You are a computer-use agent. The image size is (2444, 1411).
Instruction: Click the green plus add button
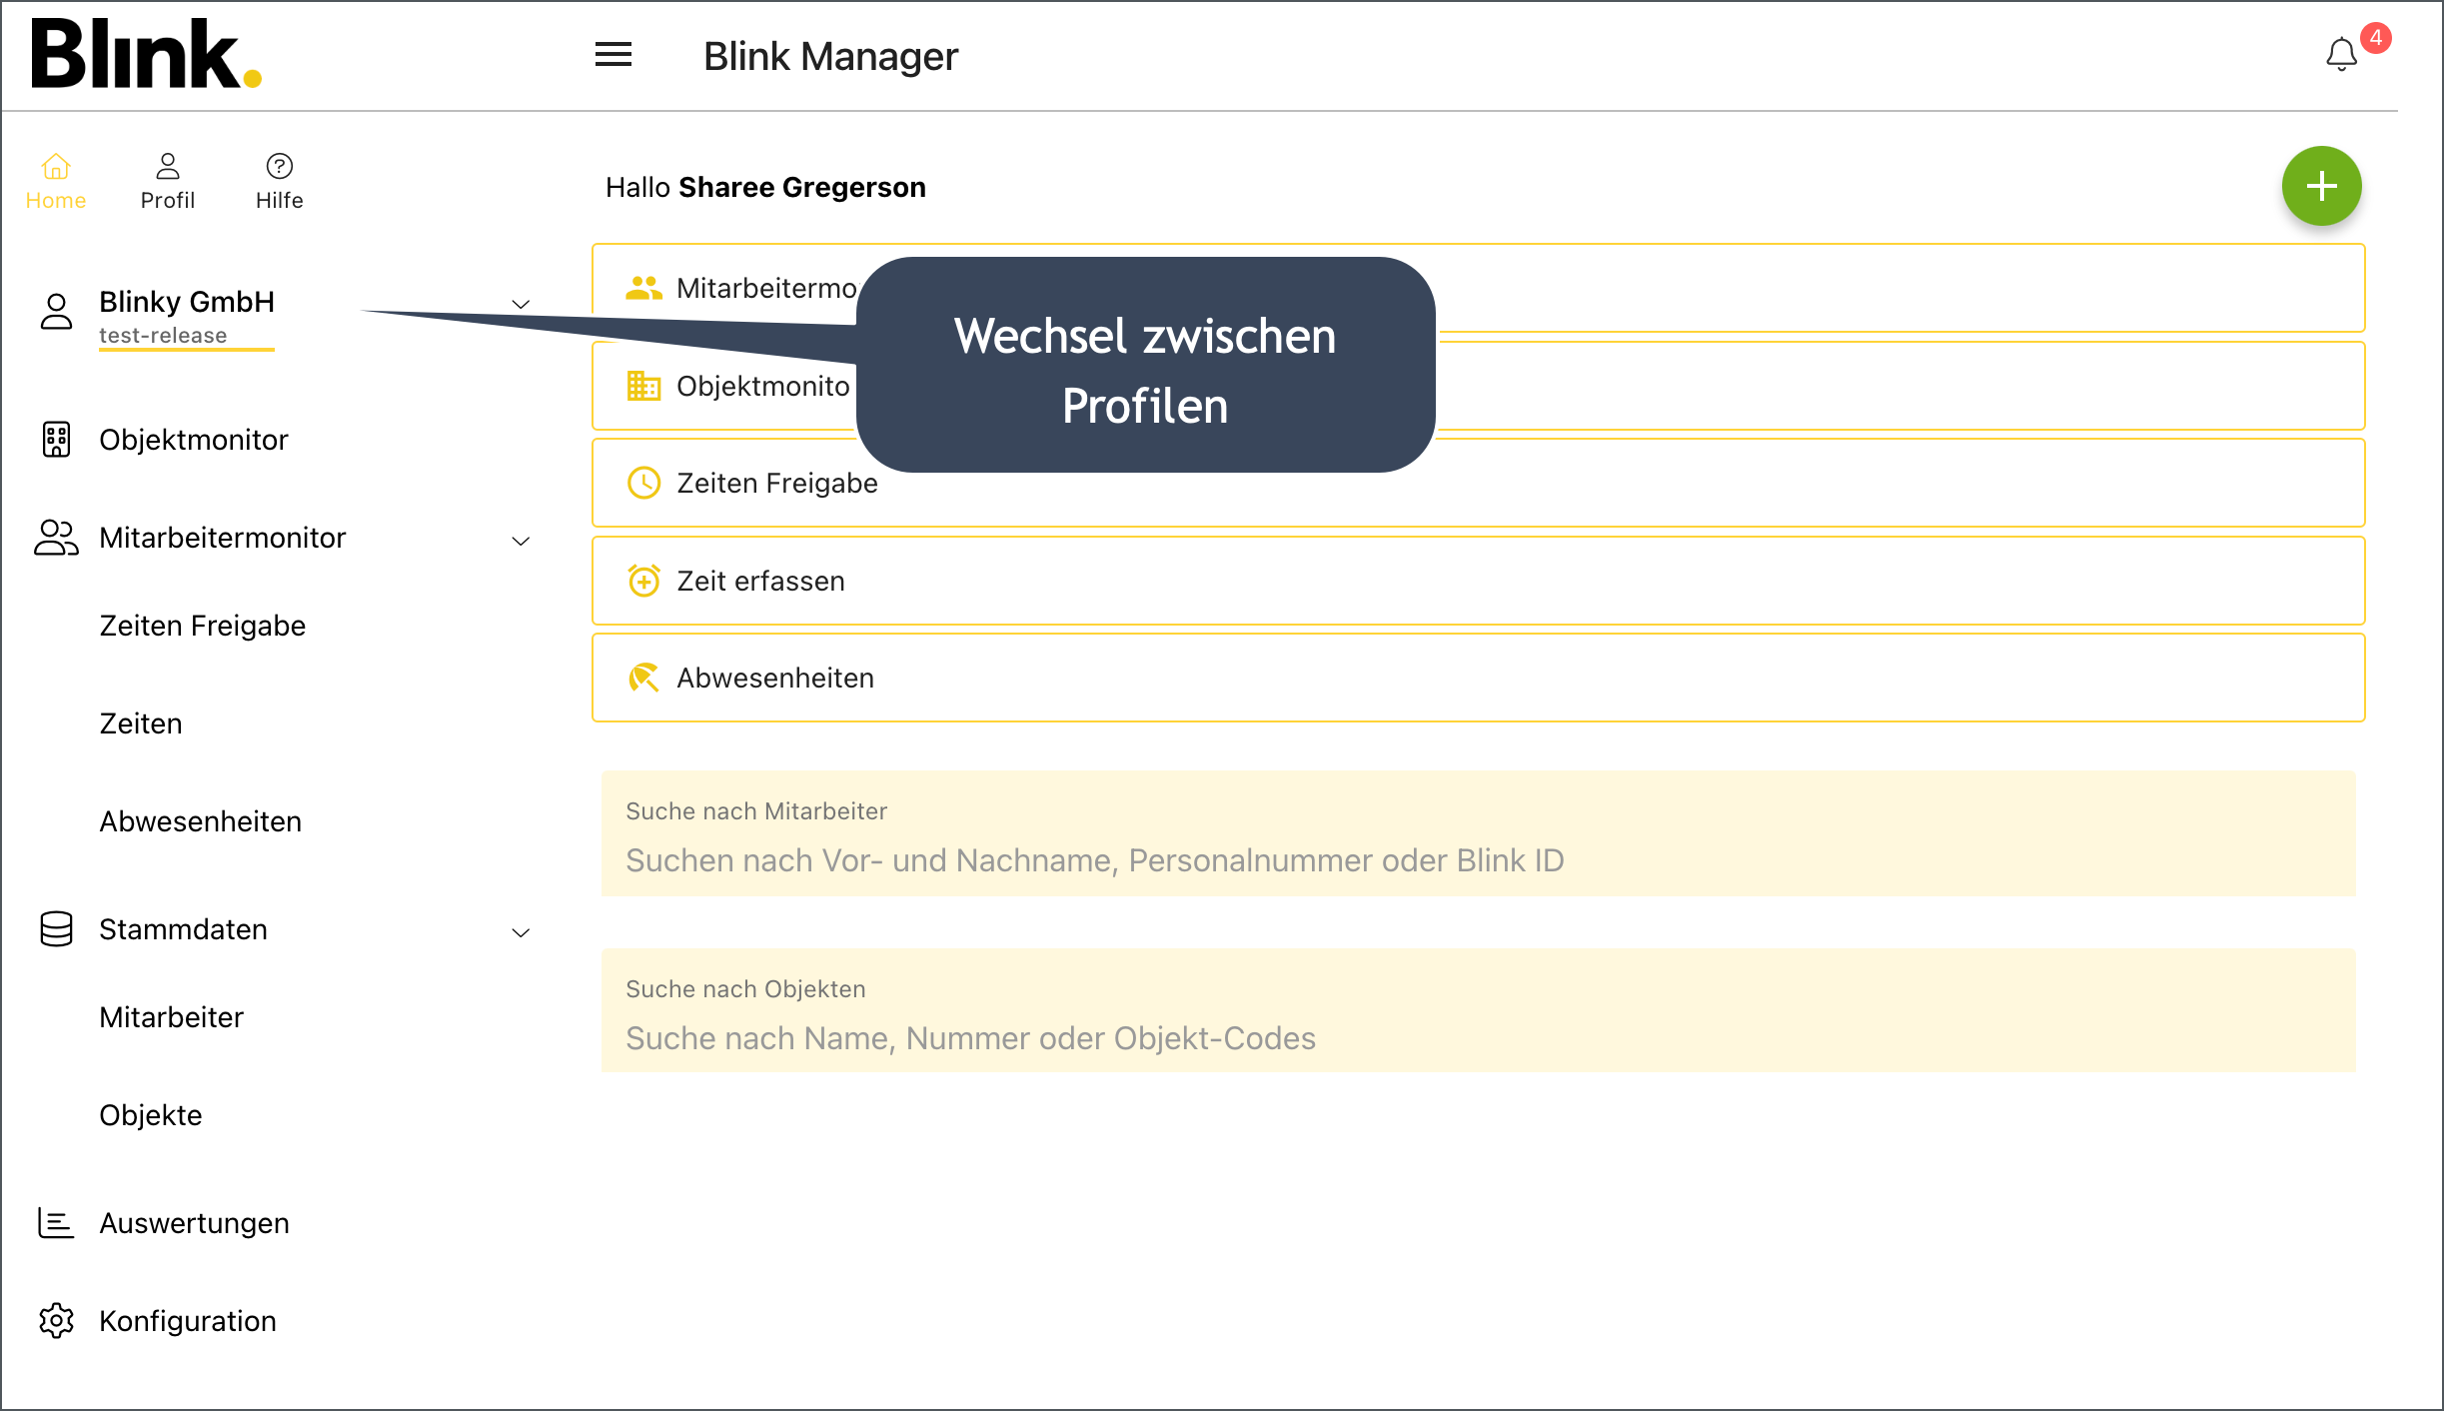[2320, 186]
